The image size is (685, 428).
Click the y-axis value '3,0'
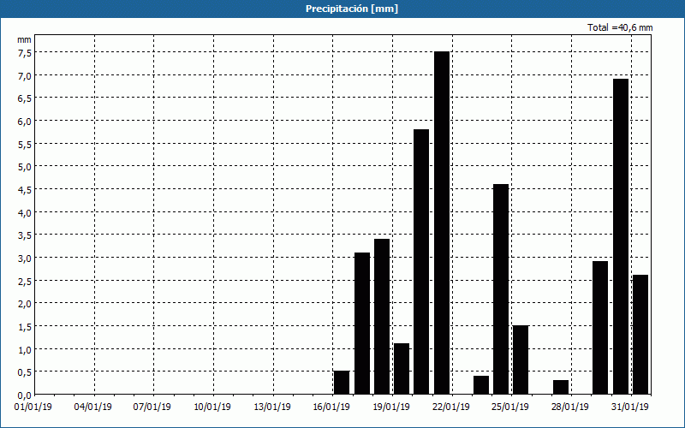point(25,259)
